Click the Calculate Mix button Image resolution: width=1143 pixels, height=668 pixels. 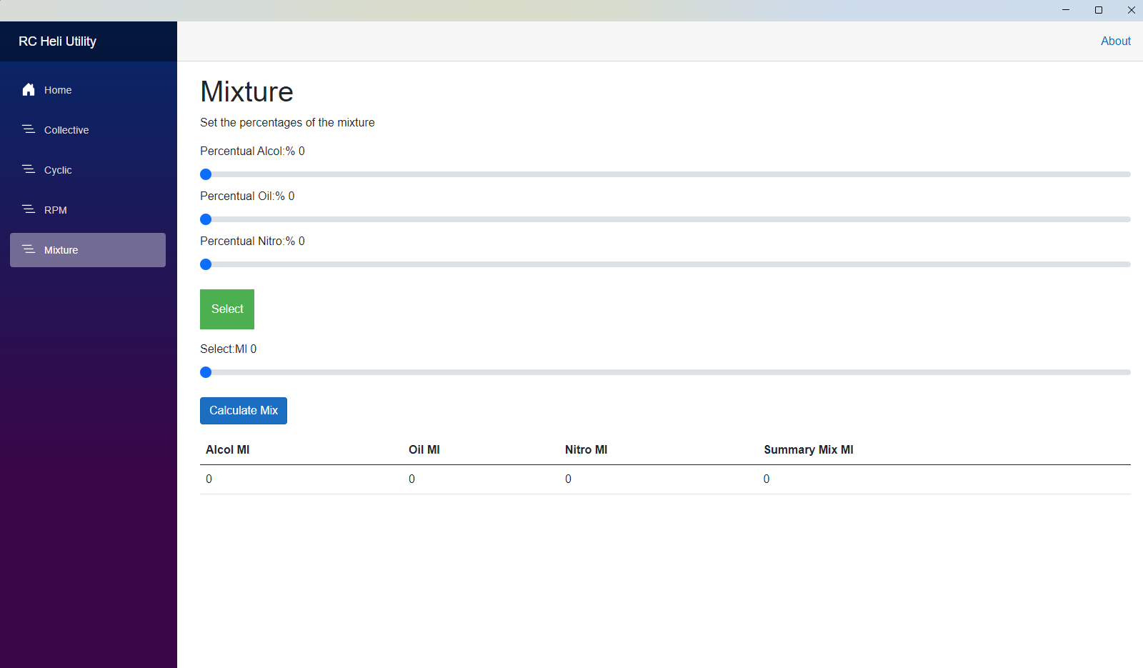(x=244, y=411)
